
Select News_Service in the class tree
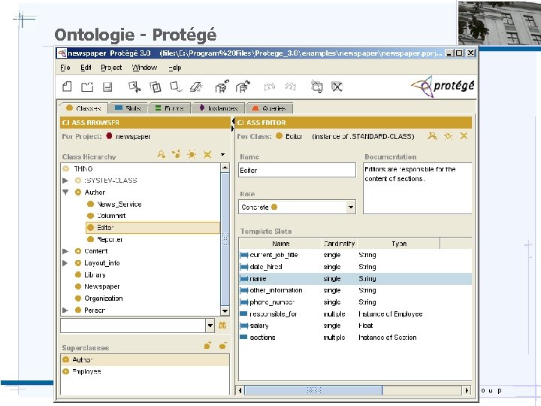click(x=119, y=204)
